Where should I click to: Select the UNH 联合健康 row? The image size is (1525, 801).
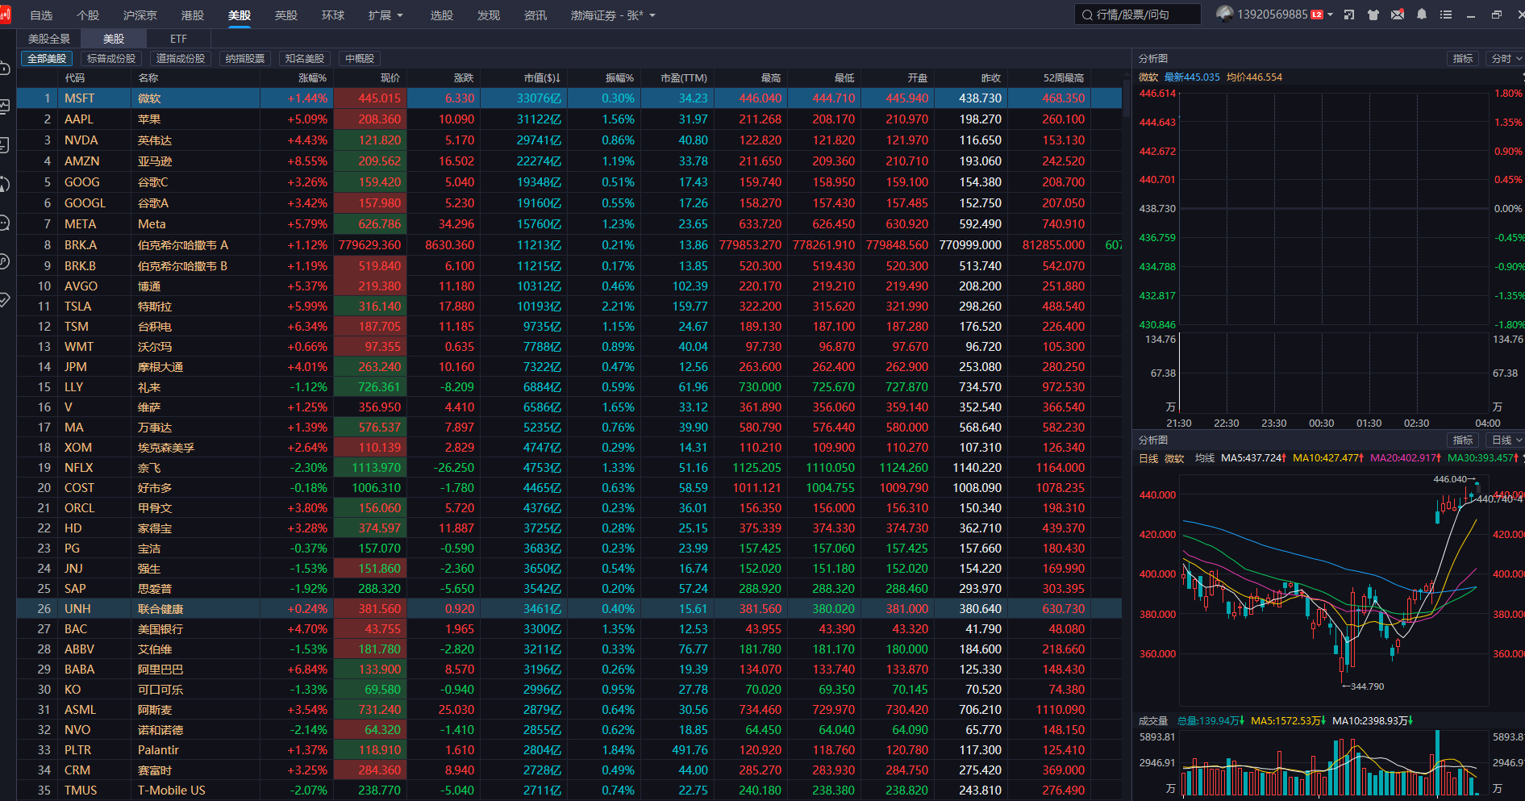click(569, 609)
